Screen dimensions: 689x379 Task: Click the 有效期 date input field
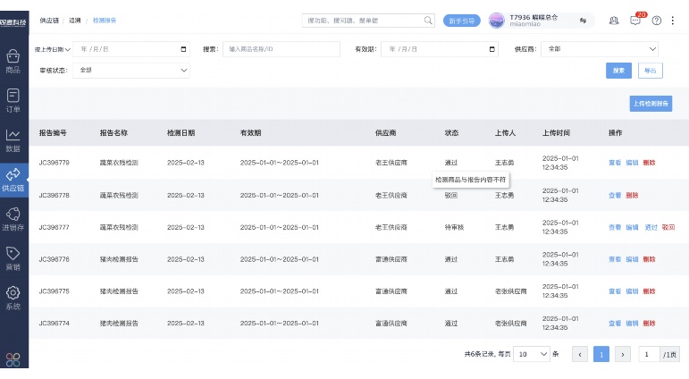(x=440, y=49)
